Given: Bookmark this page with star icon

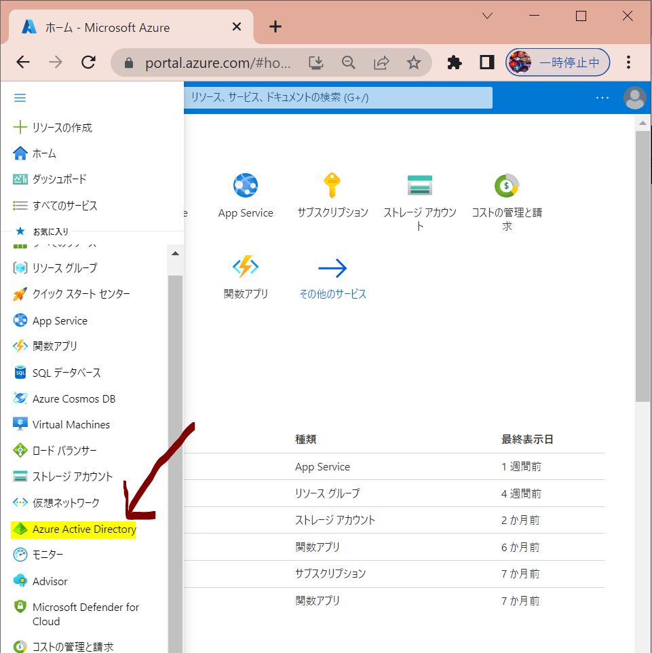Looking at the screenshot, I should point(413,62).
